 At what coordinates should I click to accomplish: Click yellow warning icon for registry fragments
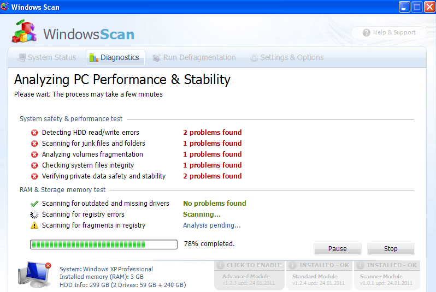point(34,225)
